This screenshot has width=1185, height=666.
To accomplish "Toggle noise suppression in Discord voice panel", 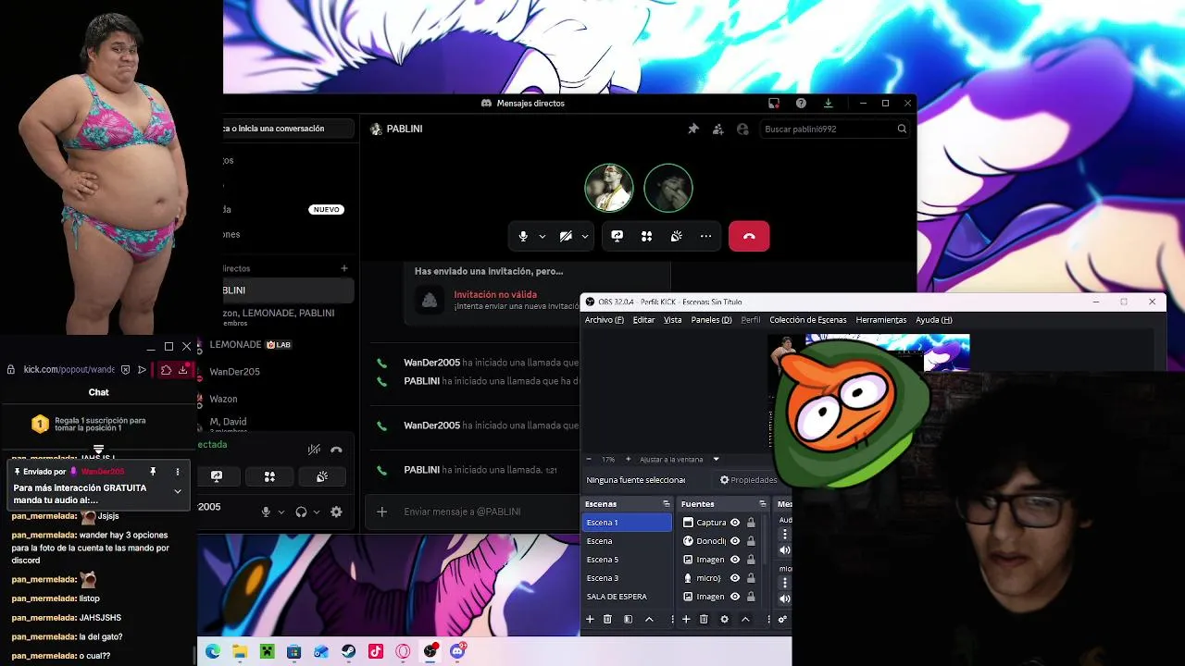I will click(314, 450).
